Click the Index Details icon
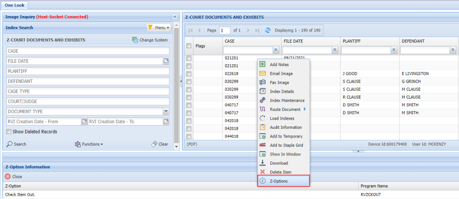459x199 pixels. pos(263,91)
